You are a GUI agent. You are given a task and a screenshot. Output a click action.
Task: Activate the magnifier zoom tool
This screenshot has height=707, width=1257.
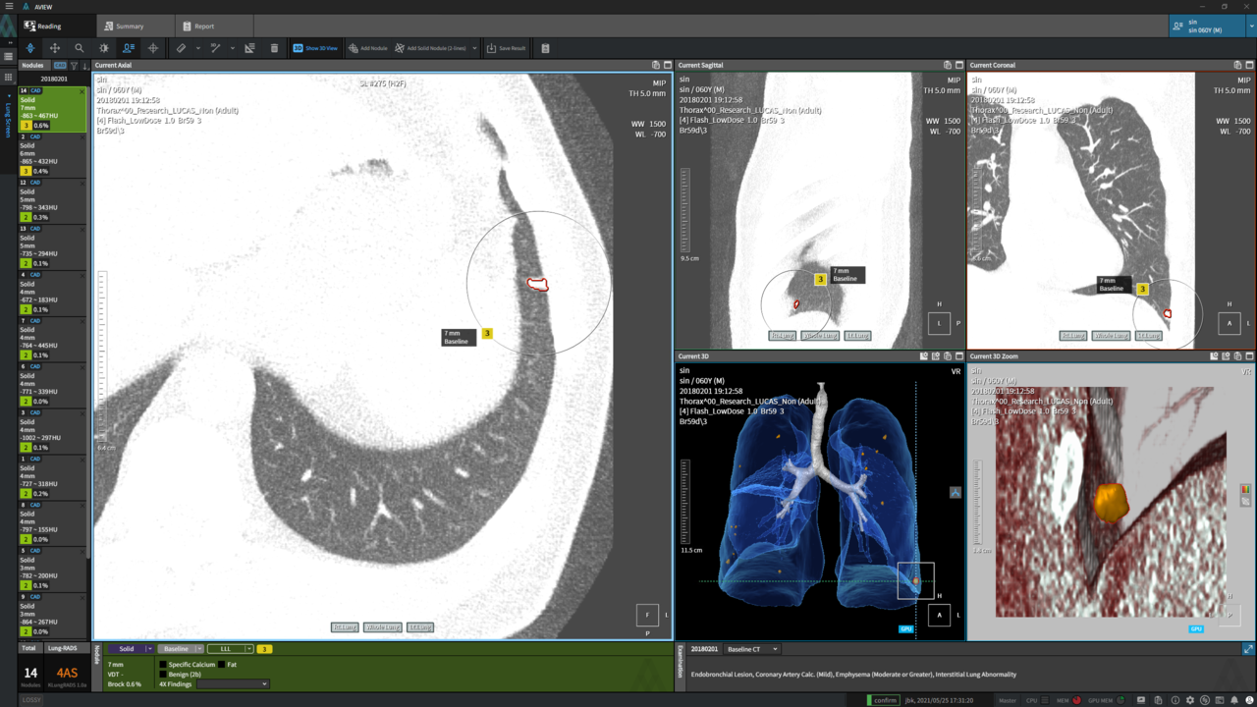click(x=80, y=48)
